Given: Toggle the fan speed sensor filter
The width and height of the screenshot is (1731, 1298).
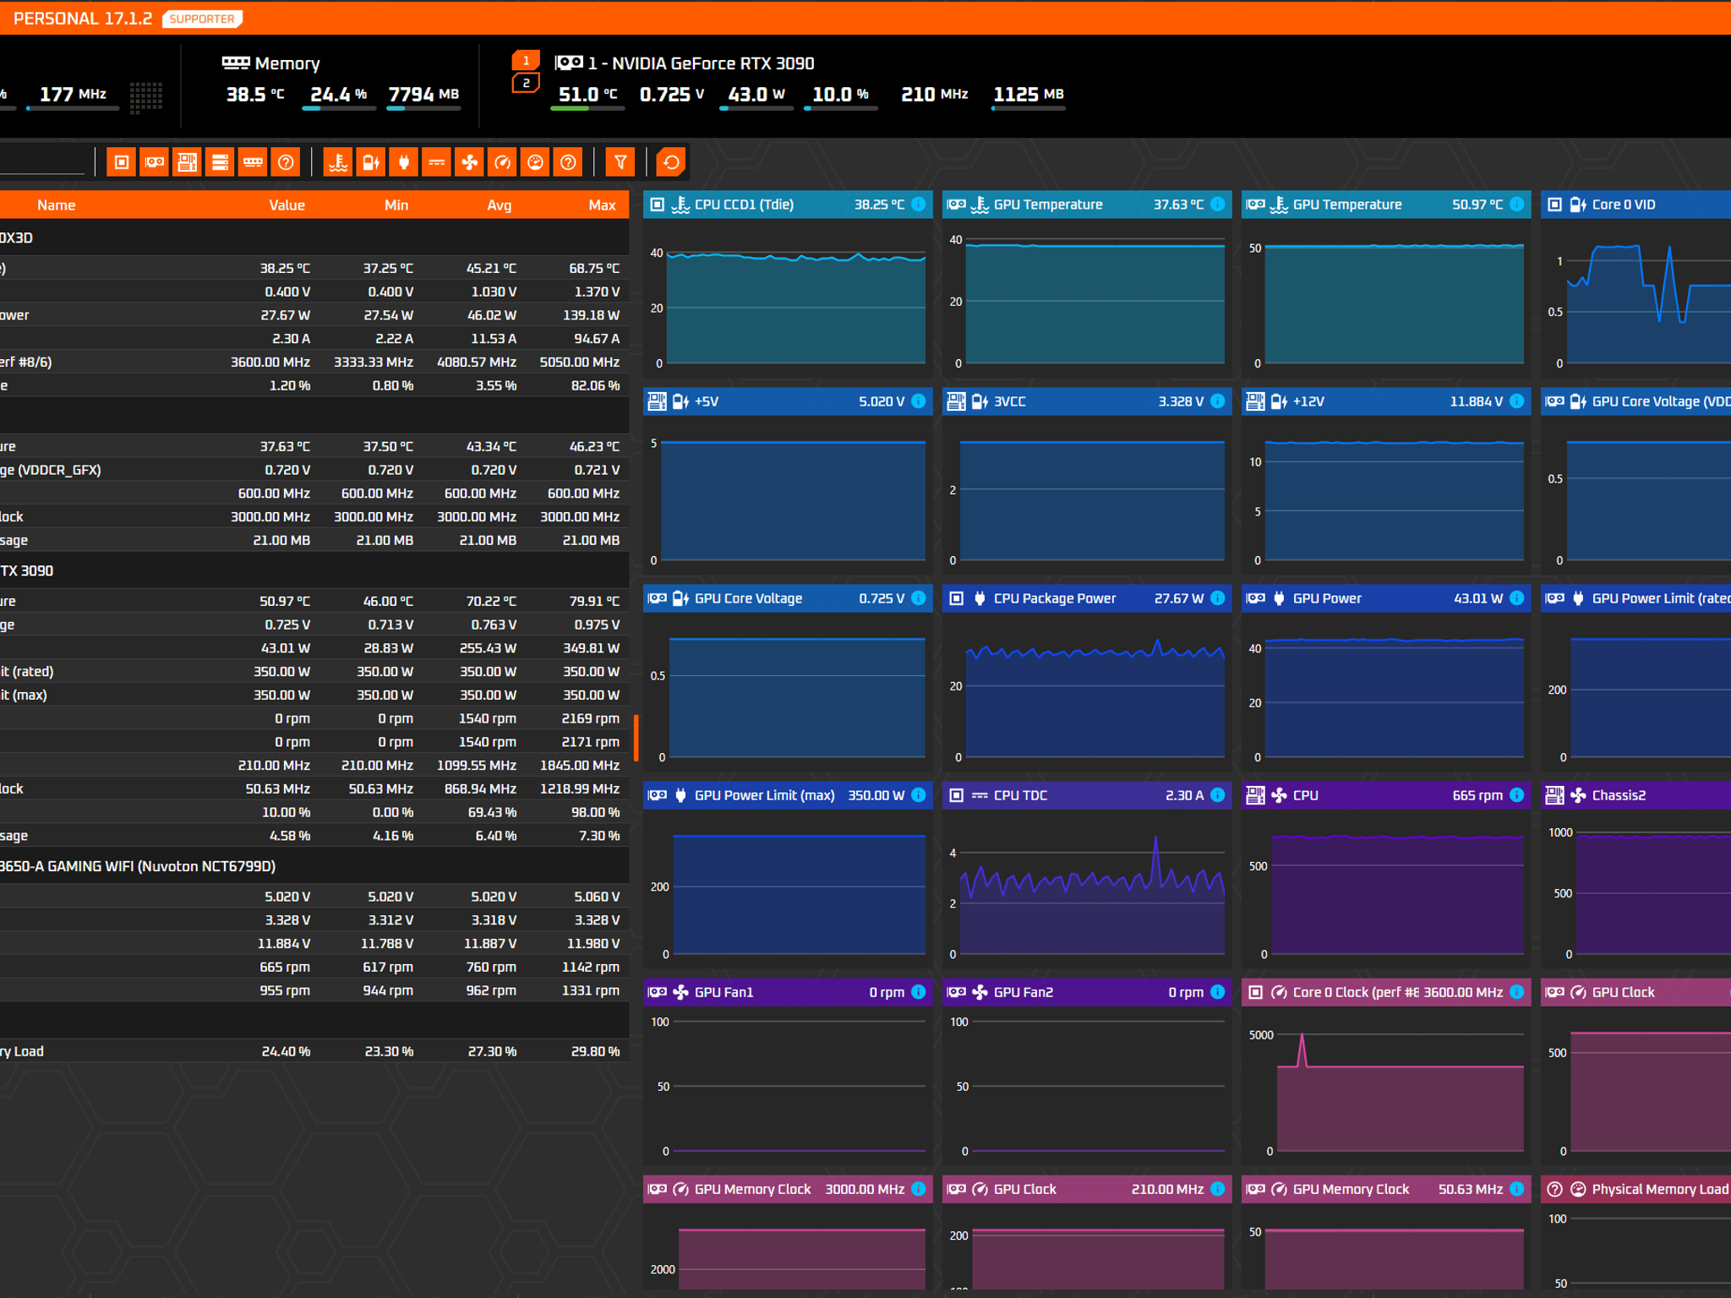Looking at the screenshot, I should pos(470,162).
